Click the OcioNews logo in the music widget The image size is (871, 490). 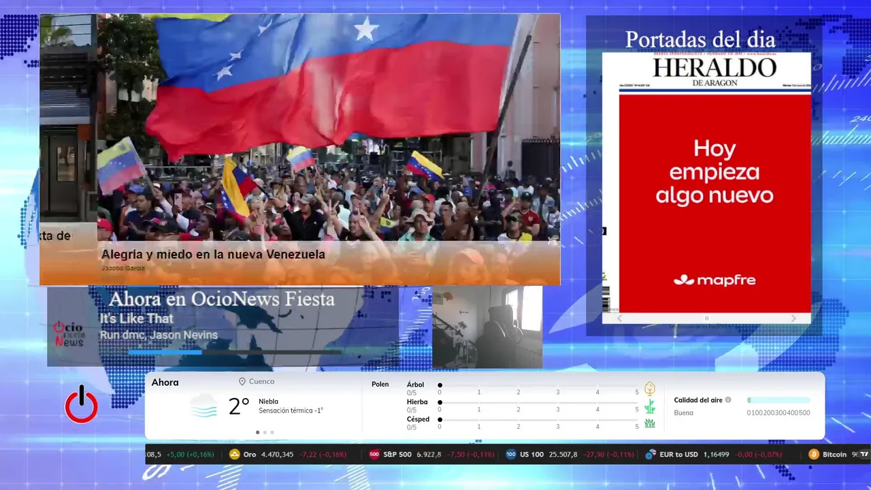(69, 333)
